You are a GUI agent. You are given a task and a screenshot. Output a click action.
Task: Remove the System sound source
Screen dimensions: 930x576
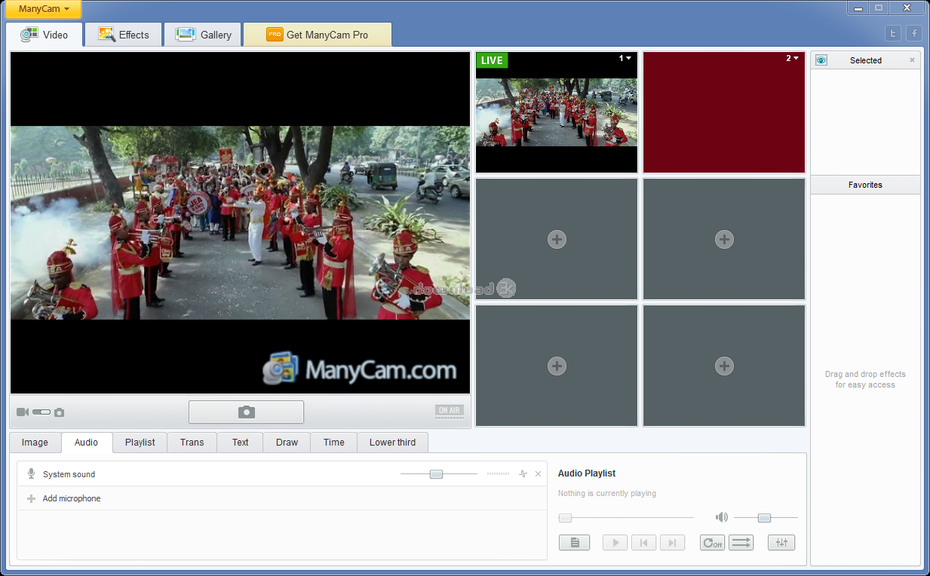[x=538, y=474]
